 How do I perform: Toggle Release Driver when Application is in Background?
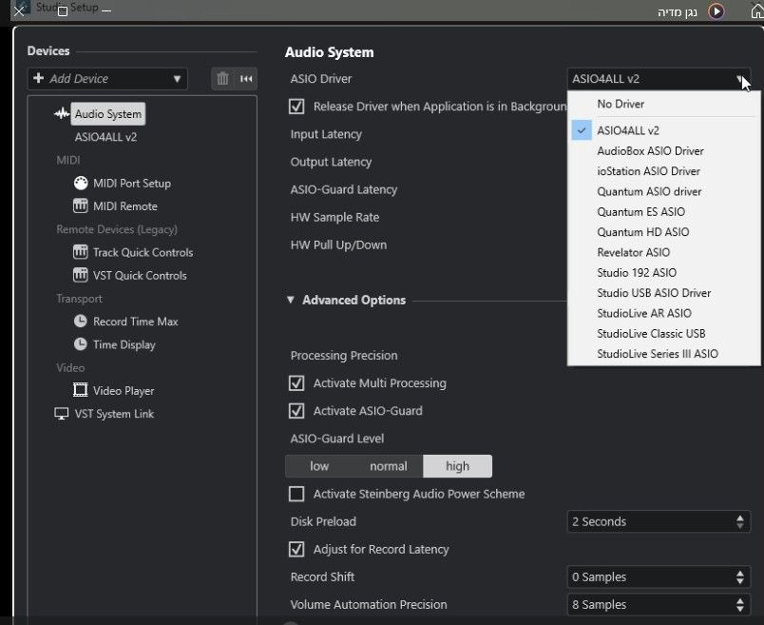(x=296, y=107)
